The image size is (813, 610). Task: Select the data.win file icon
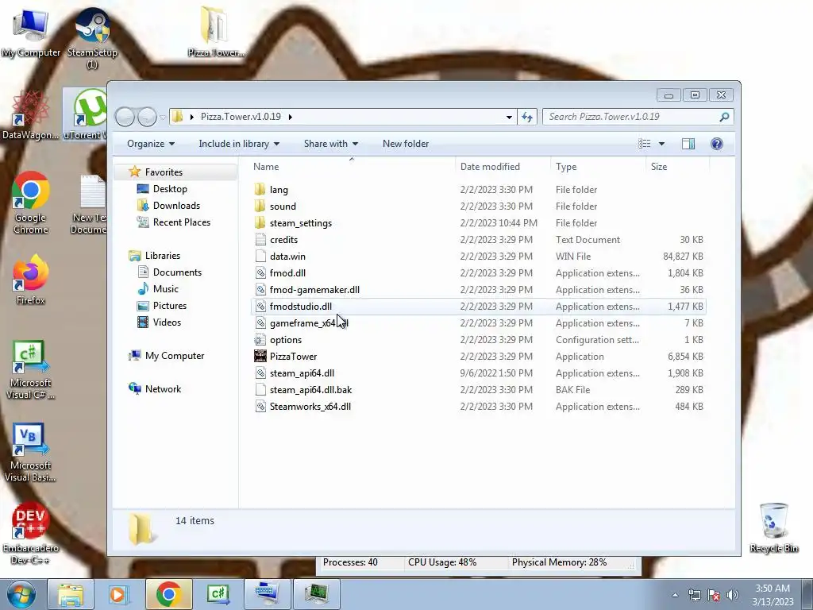click(260, 256)
